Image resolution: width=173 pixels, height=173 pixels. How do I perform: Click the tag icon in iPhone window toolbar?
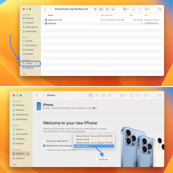pos(138,95)
